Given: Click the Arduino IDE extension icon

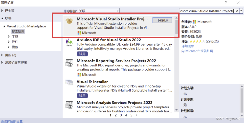Looking at the screenshot, I should [x=69, y=42].
